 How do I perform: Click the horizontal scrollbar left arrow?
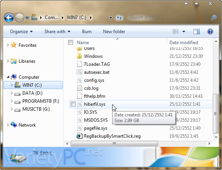67,144
